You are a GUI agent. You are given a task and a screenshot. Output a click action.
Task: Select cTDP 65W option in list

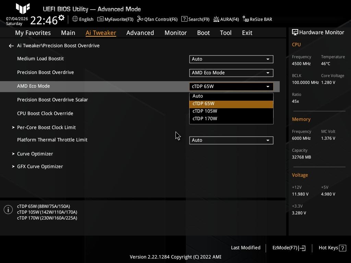click(x=231, y=104)
